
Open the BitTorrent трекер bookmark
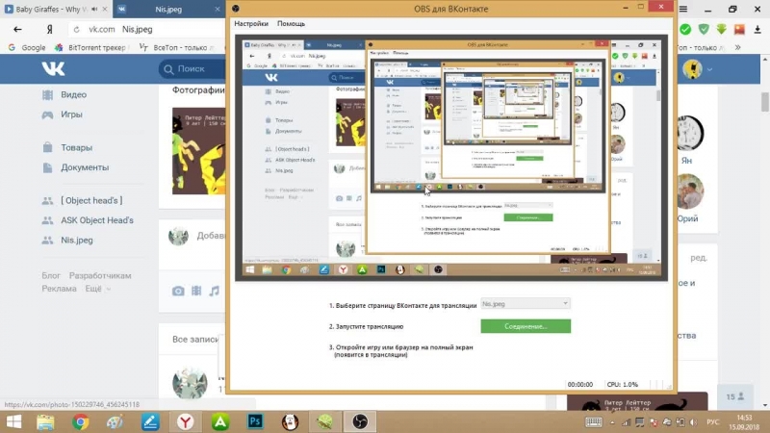(90, 47)
